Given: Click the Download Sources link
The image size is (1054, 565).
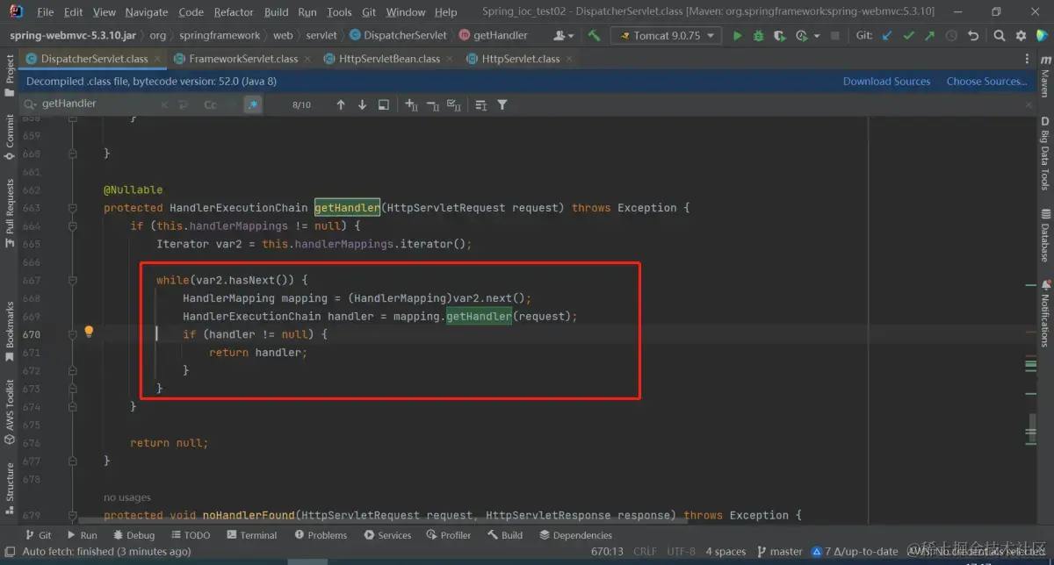Looking at the screenshot, I should [886, 81].
